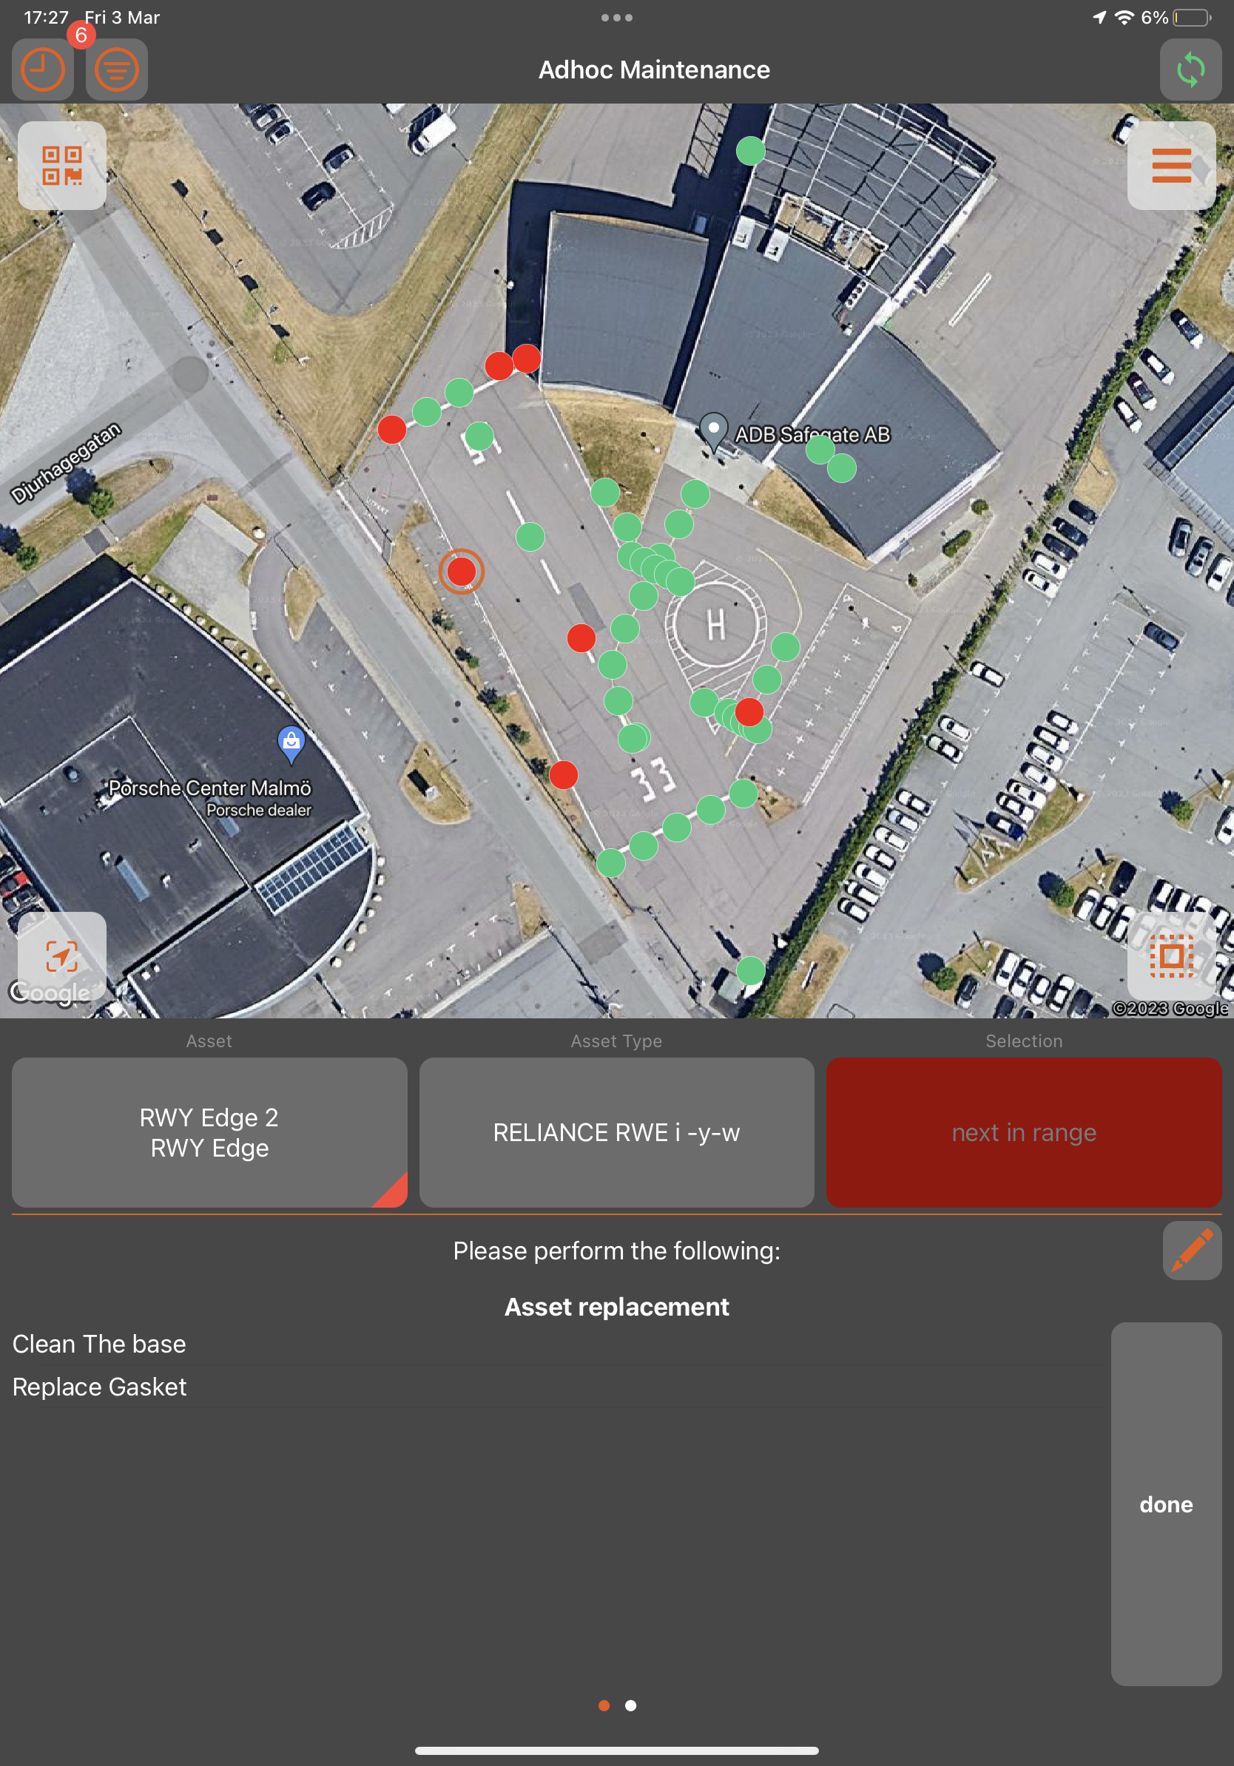
Task: Select the circled red asset marker
Action: [461, 572]
